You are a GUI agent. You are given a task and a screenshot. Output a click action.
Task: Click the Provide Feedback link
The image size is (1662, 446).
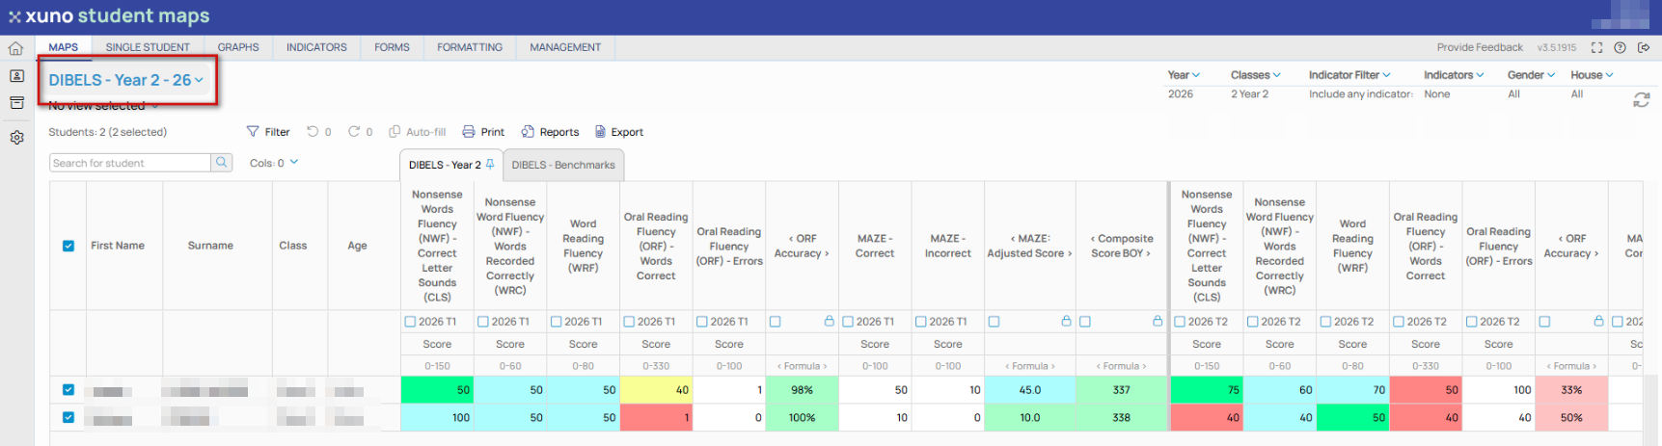click(x=1480, y=47)
